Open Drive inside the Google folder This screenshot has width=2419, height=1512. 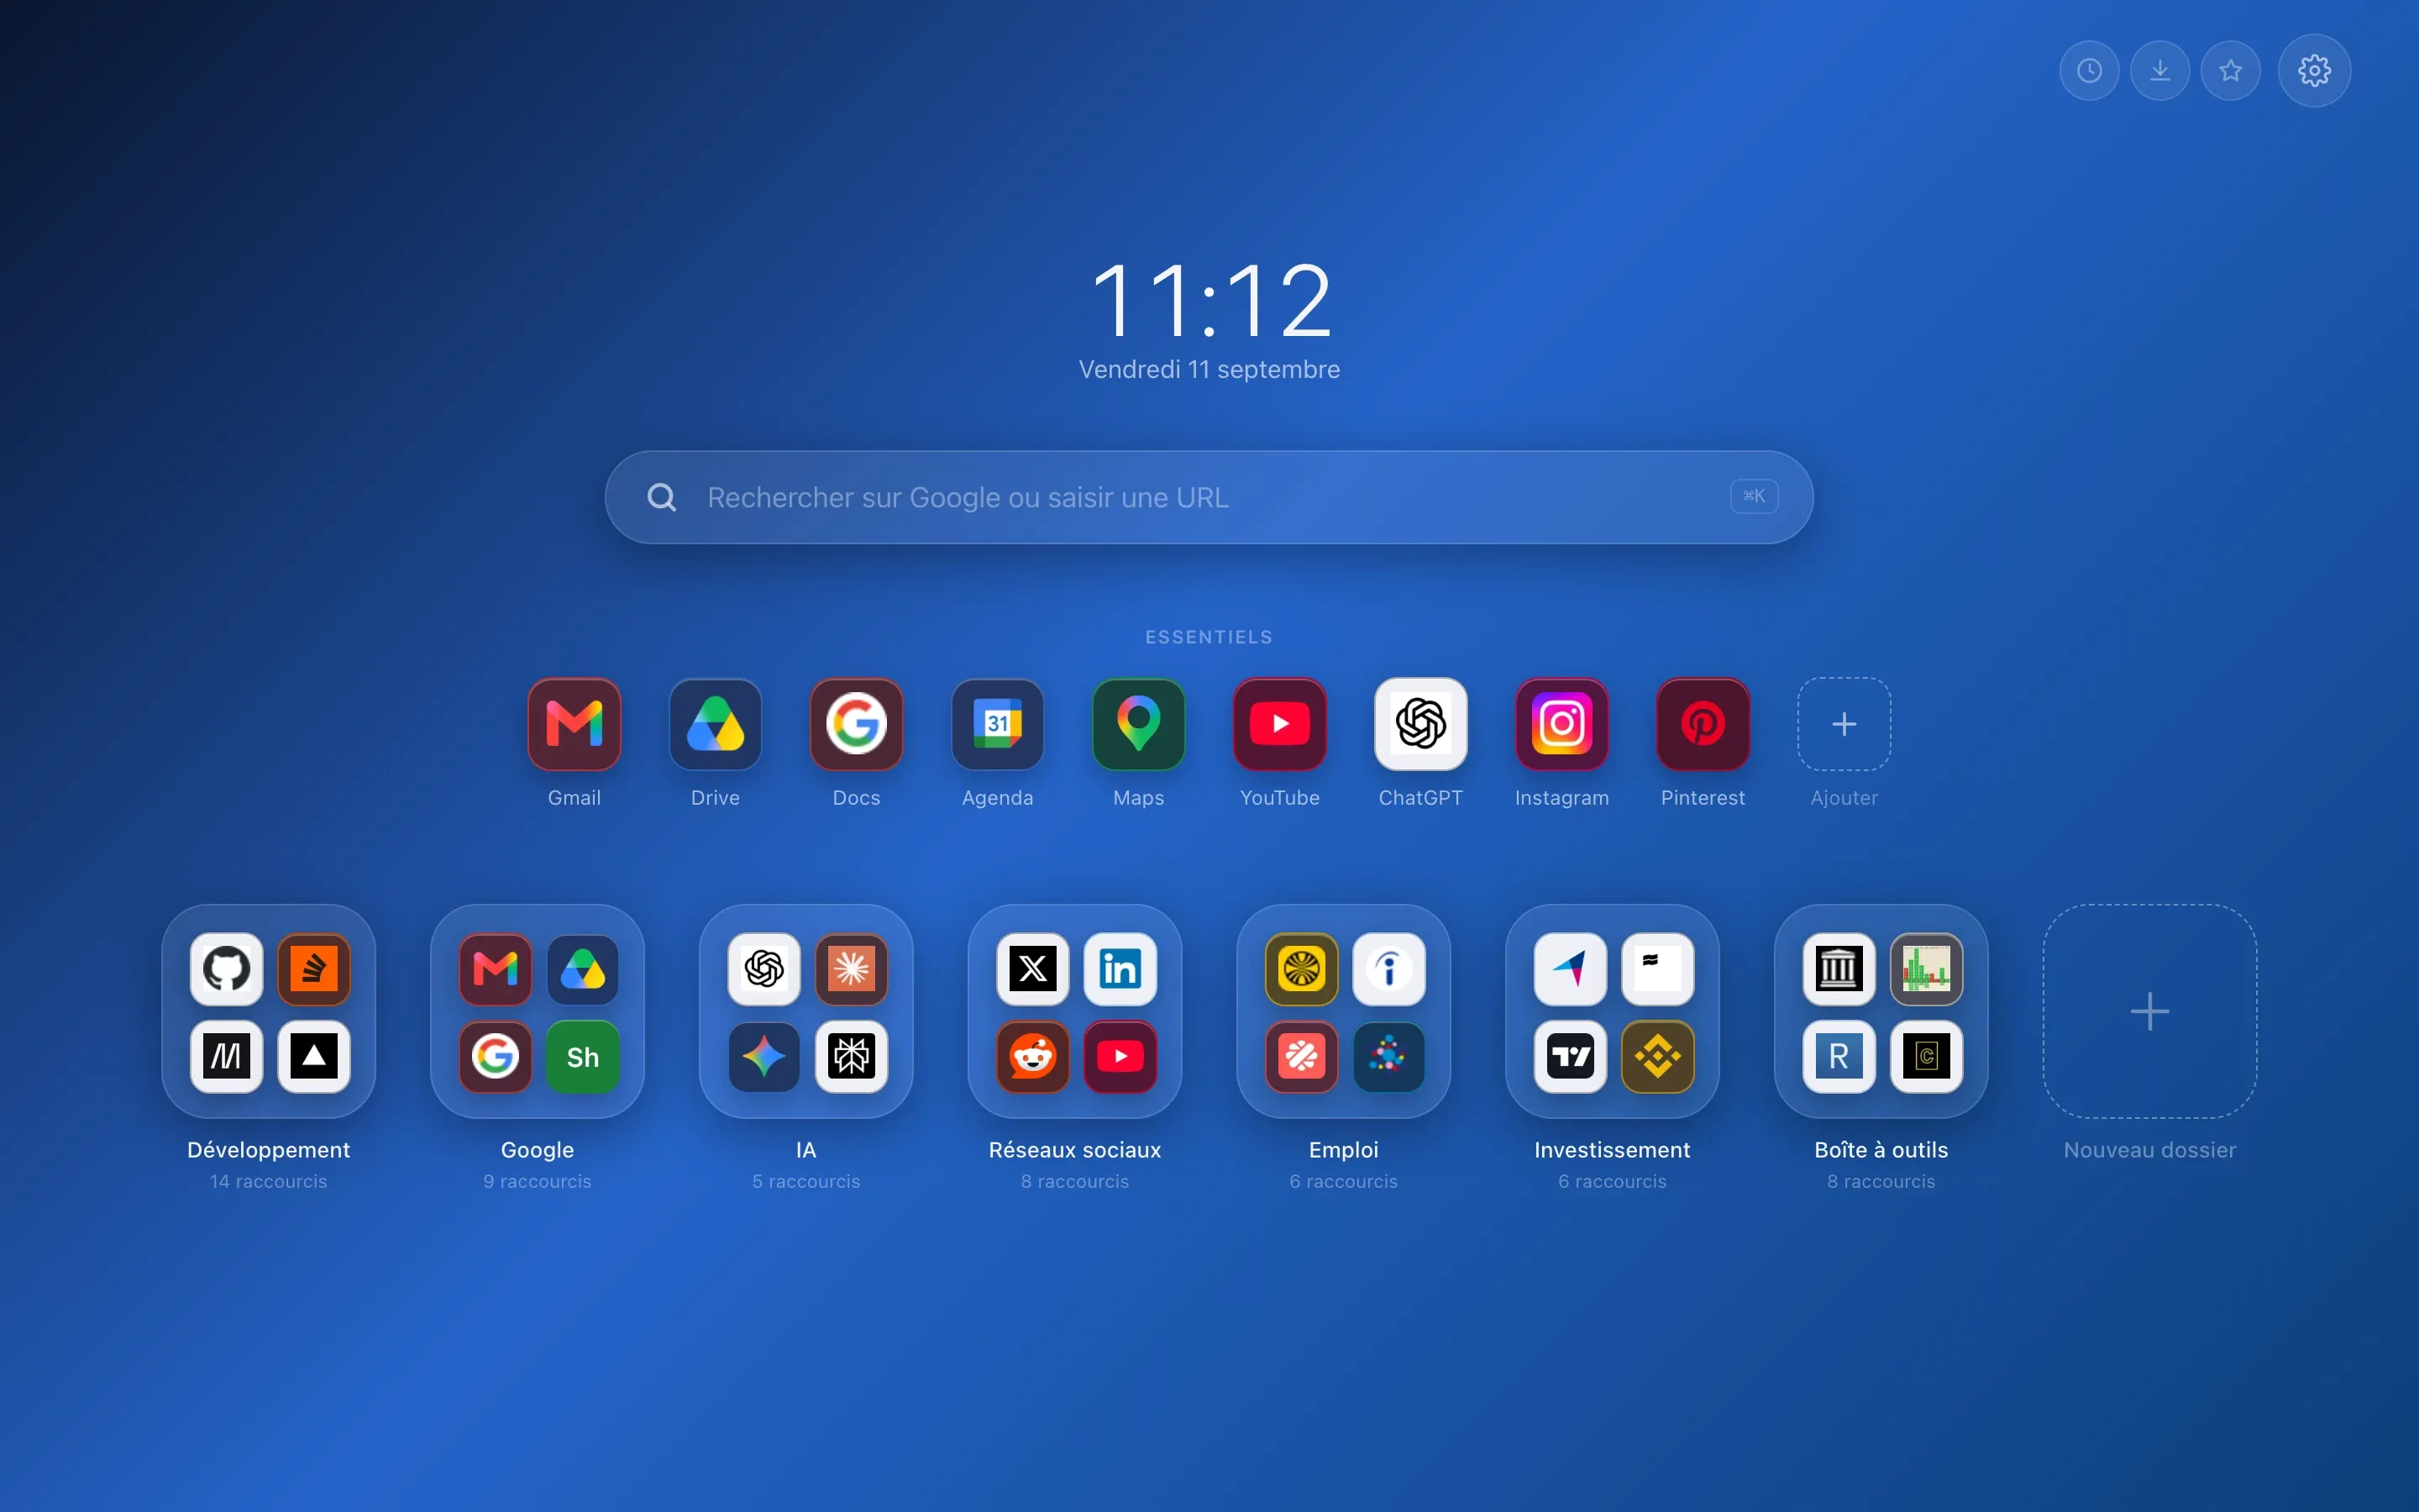[x=583, y=969]
